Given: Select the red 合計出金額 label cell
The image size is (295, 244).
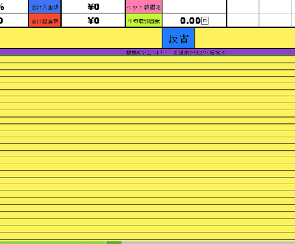Looking at the screenshot, I should 45,21.
